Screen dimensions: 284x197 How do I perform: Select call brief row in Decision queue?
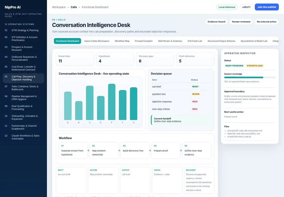point(181,87)
